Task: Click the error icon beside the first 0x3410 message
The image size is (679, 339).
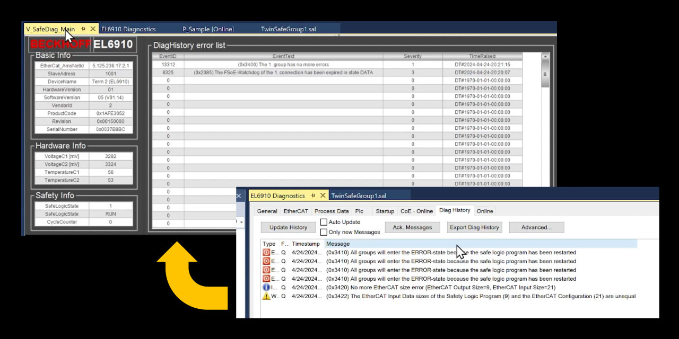Action: tap(266, 252)
